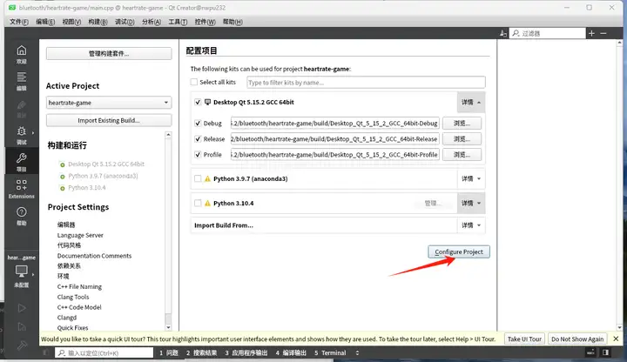Image resolution: width=627 pixels, height=362 pixels.
Task: Toggle right sidebar icon in status bar
Action: [606, 352]
